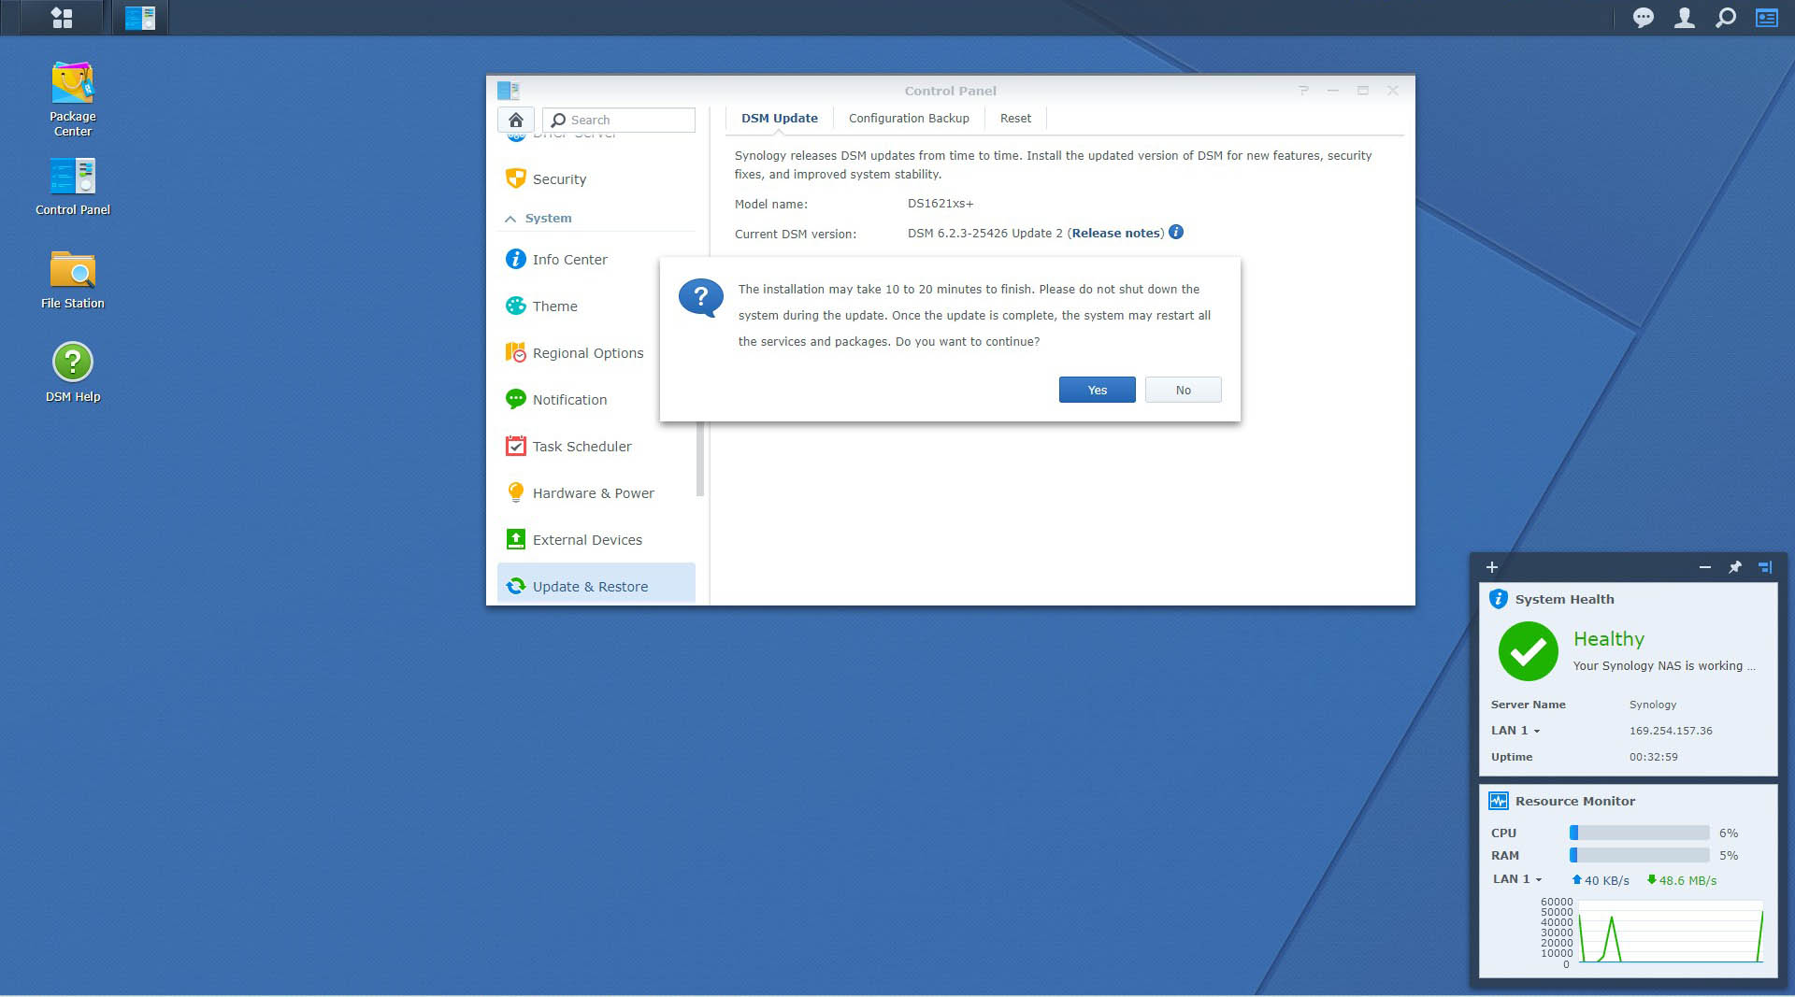Click the Control Panel help question mark
Viewport: 1795px width, 997px height.
pyautogui.click(x=1302, y=91)
